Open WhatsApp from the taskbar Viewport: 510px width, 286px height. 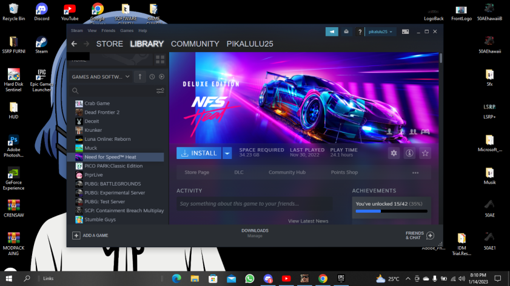250,279
